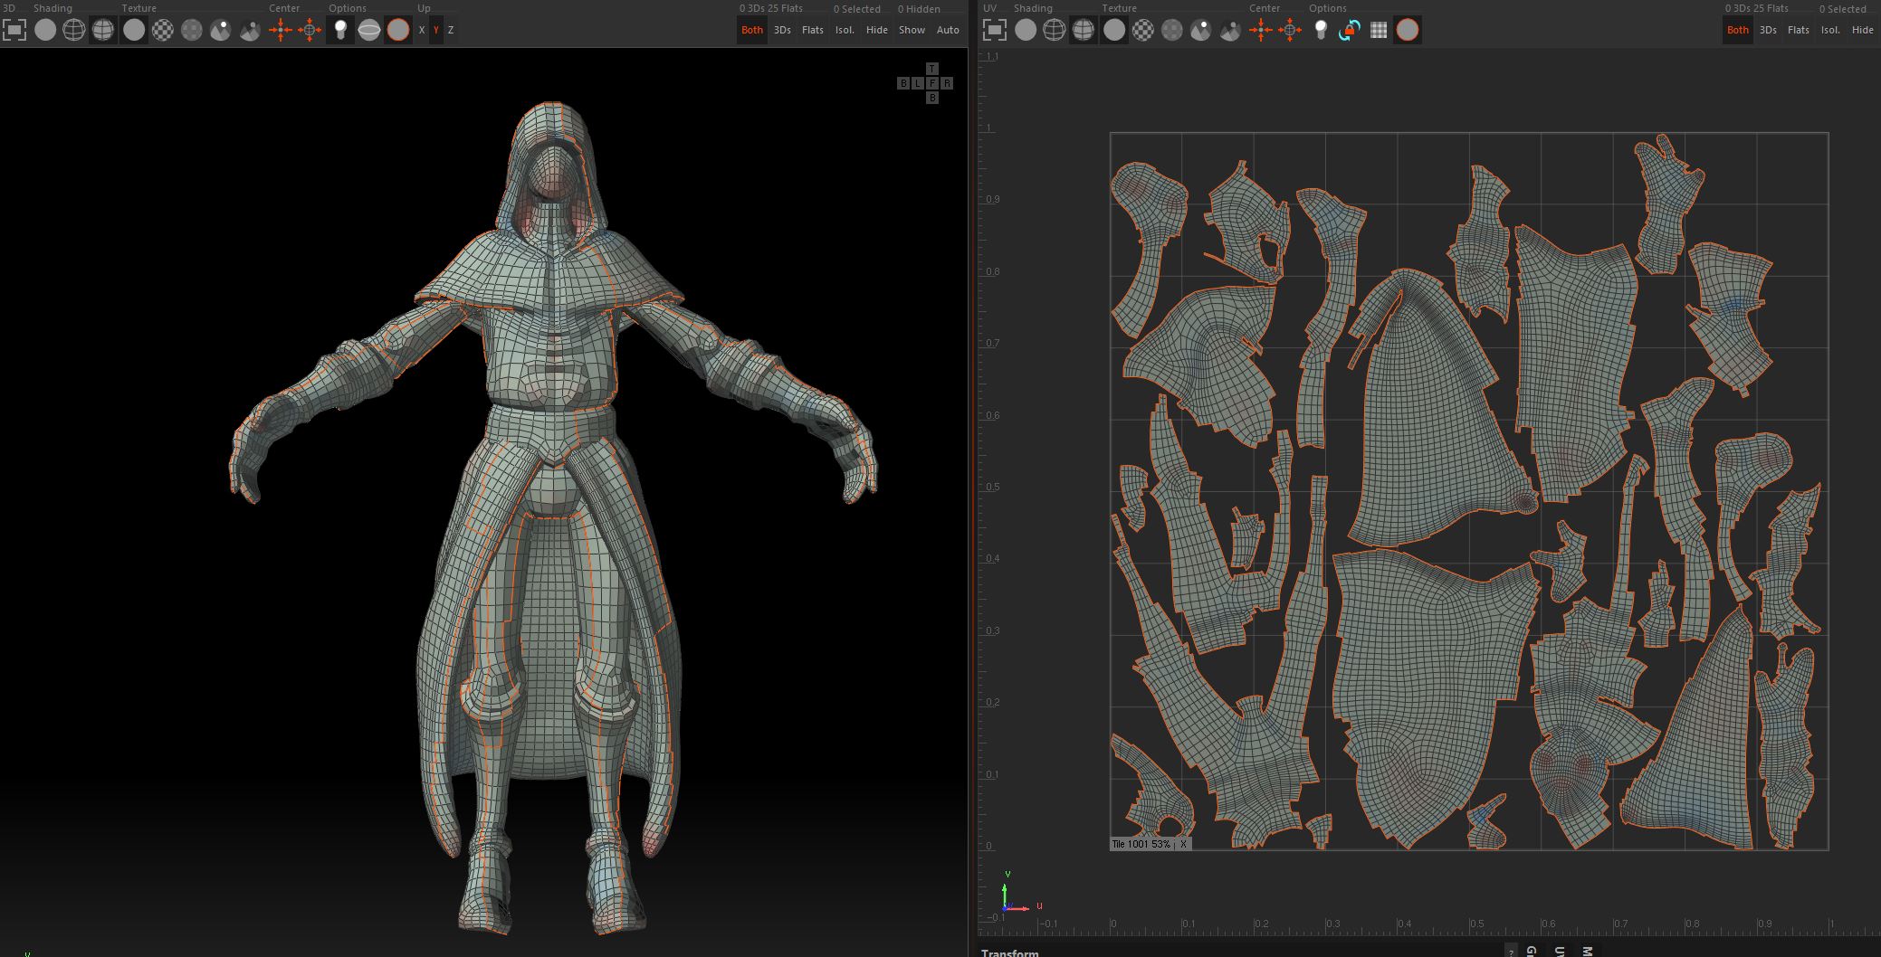Click the T face on the view cube
The width and height of the screenshot is (1881, 957).
[x=932, y=69]
